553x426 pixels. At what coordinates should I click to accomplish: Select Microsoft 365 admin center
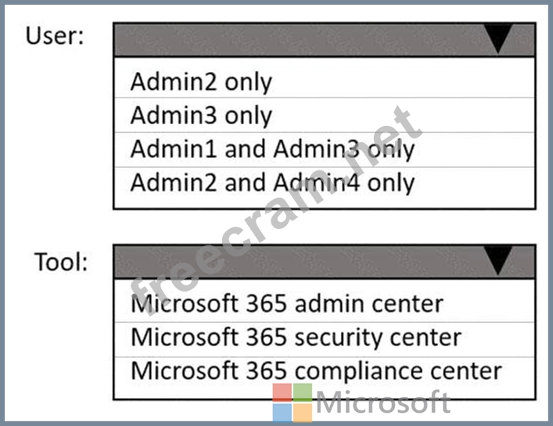pyautogui.click(x=286, y=303)
